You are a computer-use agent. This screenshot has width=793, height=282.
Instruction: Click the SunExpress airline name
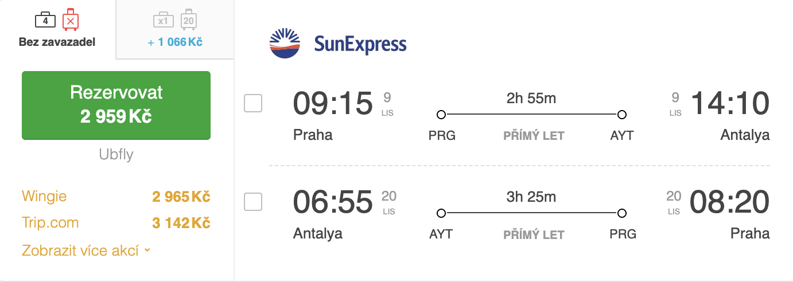coord(360,44)
